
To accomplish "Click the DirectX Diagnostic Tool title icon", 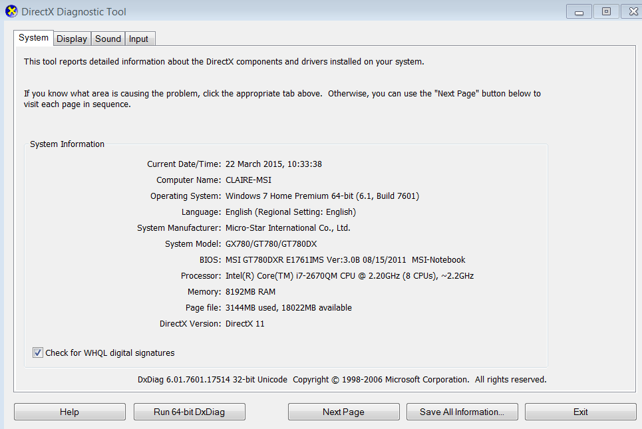I will coord(11,11).
